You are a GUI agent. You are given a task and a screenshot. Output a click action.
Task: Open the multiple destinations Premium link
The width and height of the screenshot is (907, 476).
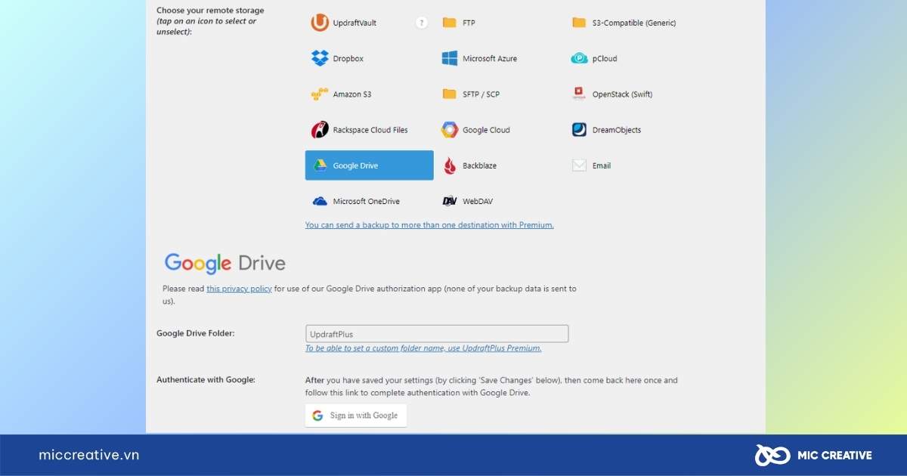click(x=429, y=225)
